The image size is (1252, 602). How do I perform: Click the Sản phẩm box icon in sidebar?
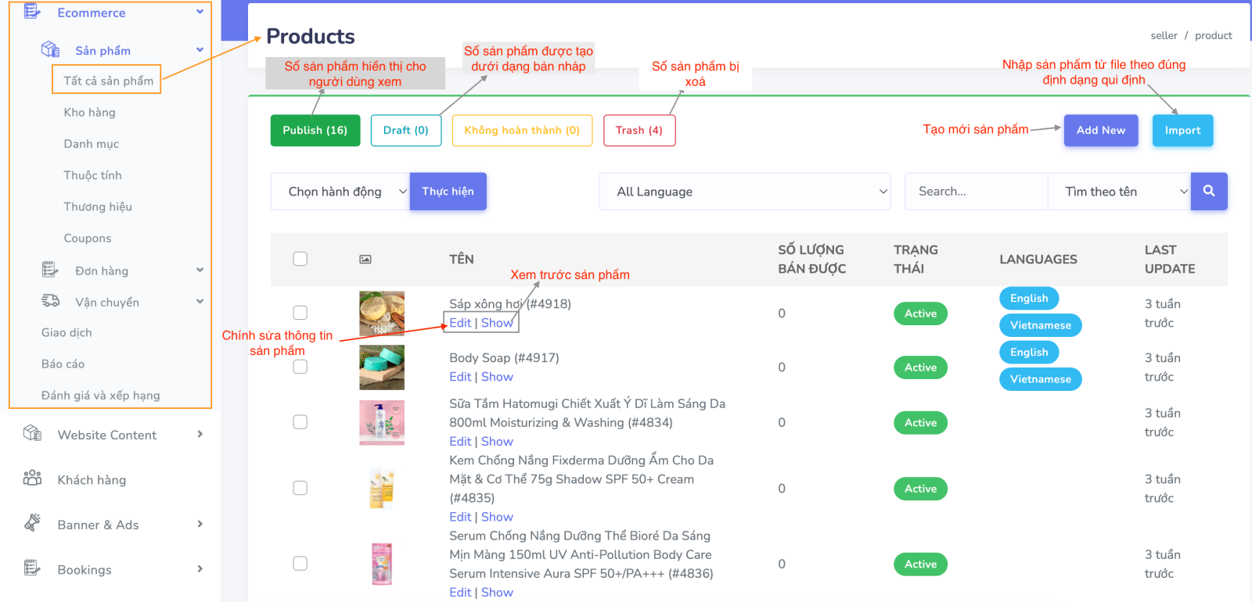[x=50, y=50]
